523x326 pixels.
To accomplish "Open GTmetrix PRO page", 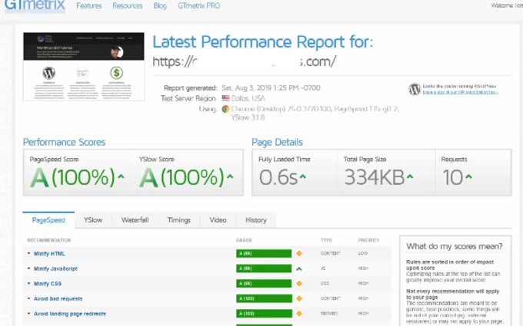I will coord(198,5).
